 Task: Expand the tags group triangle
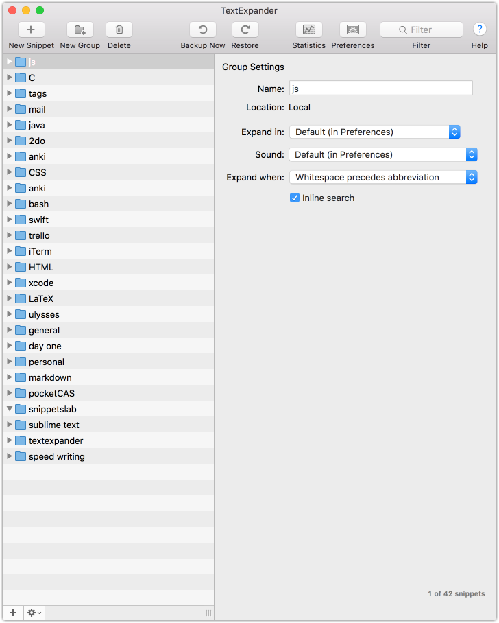pos(10,93)
